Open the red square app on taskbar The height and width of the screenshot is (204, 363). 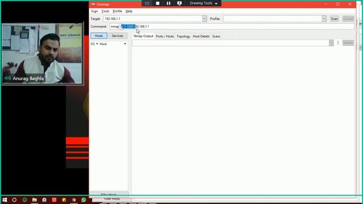click(54, 200)
